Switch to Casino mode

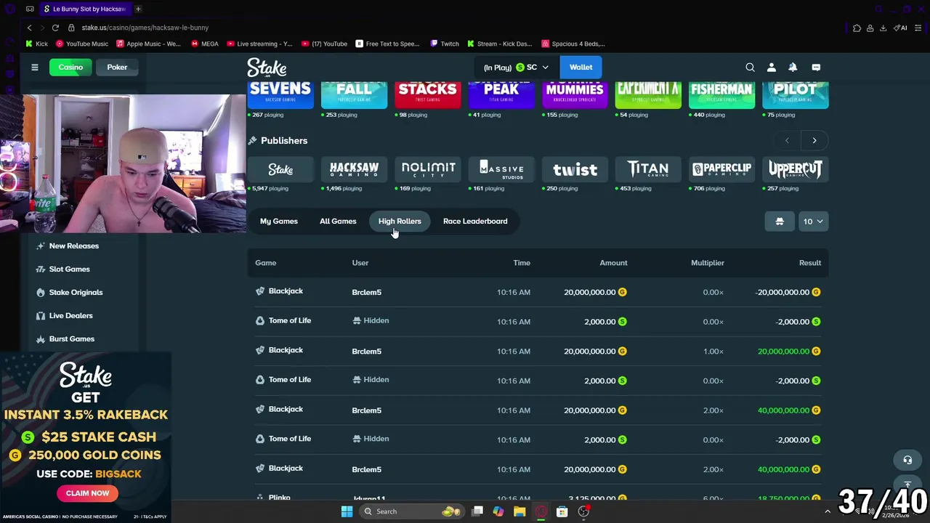(70, 67)
